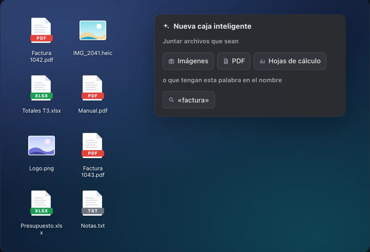The width and height of the screenshot is (370, 252).
Task: Click the 'IMG_2041.heic' file name label
Action: (x=93, y=53)
